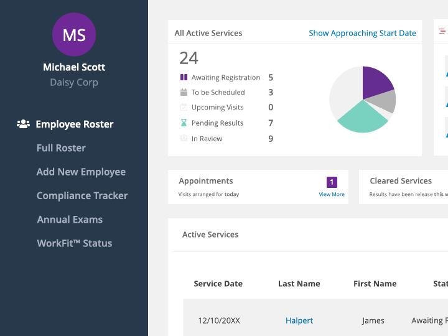Click the Awaiting Registration purple icon
The width and height of the screenshot is (448, 336).
(184, 78)
